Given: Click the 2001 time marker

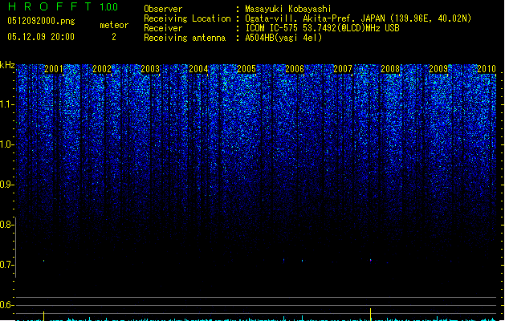Looking at the screenshot, I should tap(54, 69).
